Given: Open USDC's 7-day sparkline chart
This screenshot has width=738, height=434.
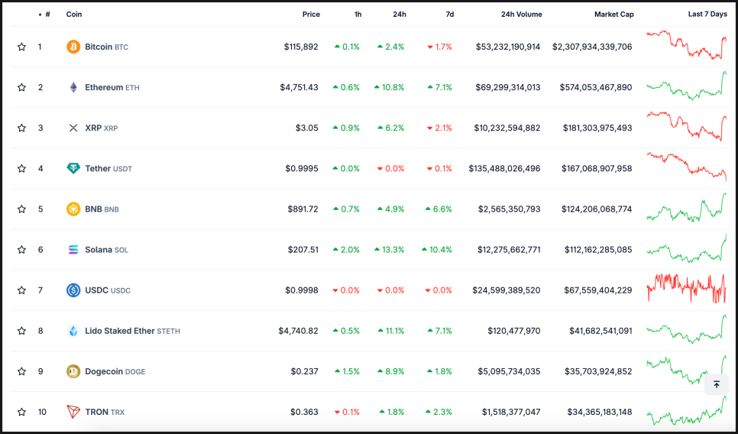Looking at the screenshot, I should point(687,289).
